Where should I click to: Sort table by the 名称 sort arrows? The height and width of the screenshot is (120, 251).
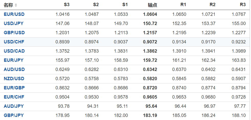tap(16, 5)
